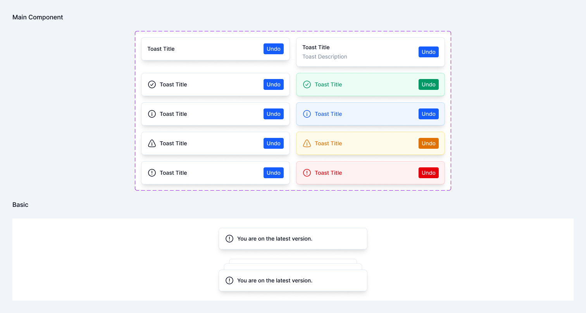This screenshot has height=313, width=586.
Task: Click the black info-circle icon in white toast
Action: (x=152, y=114)
